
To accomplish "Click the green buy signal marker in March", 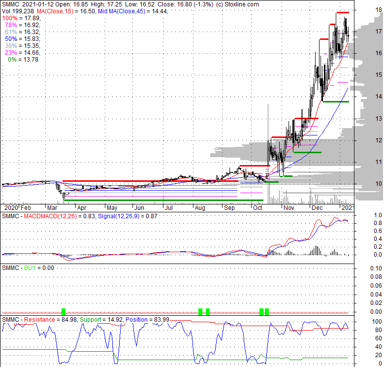I will click(64, 311).
